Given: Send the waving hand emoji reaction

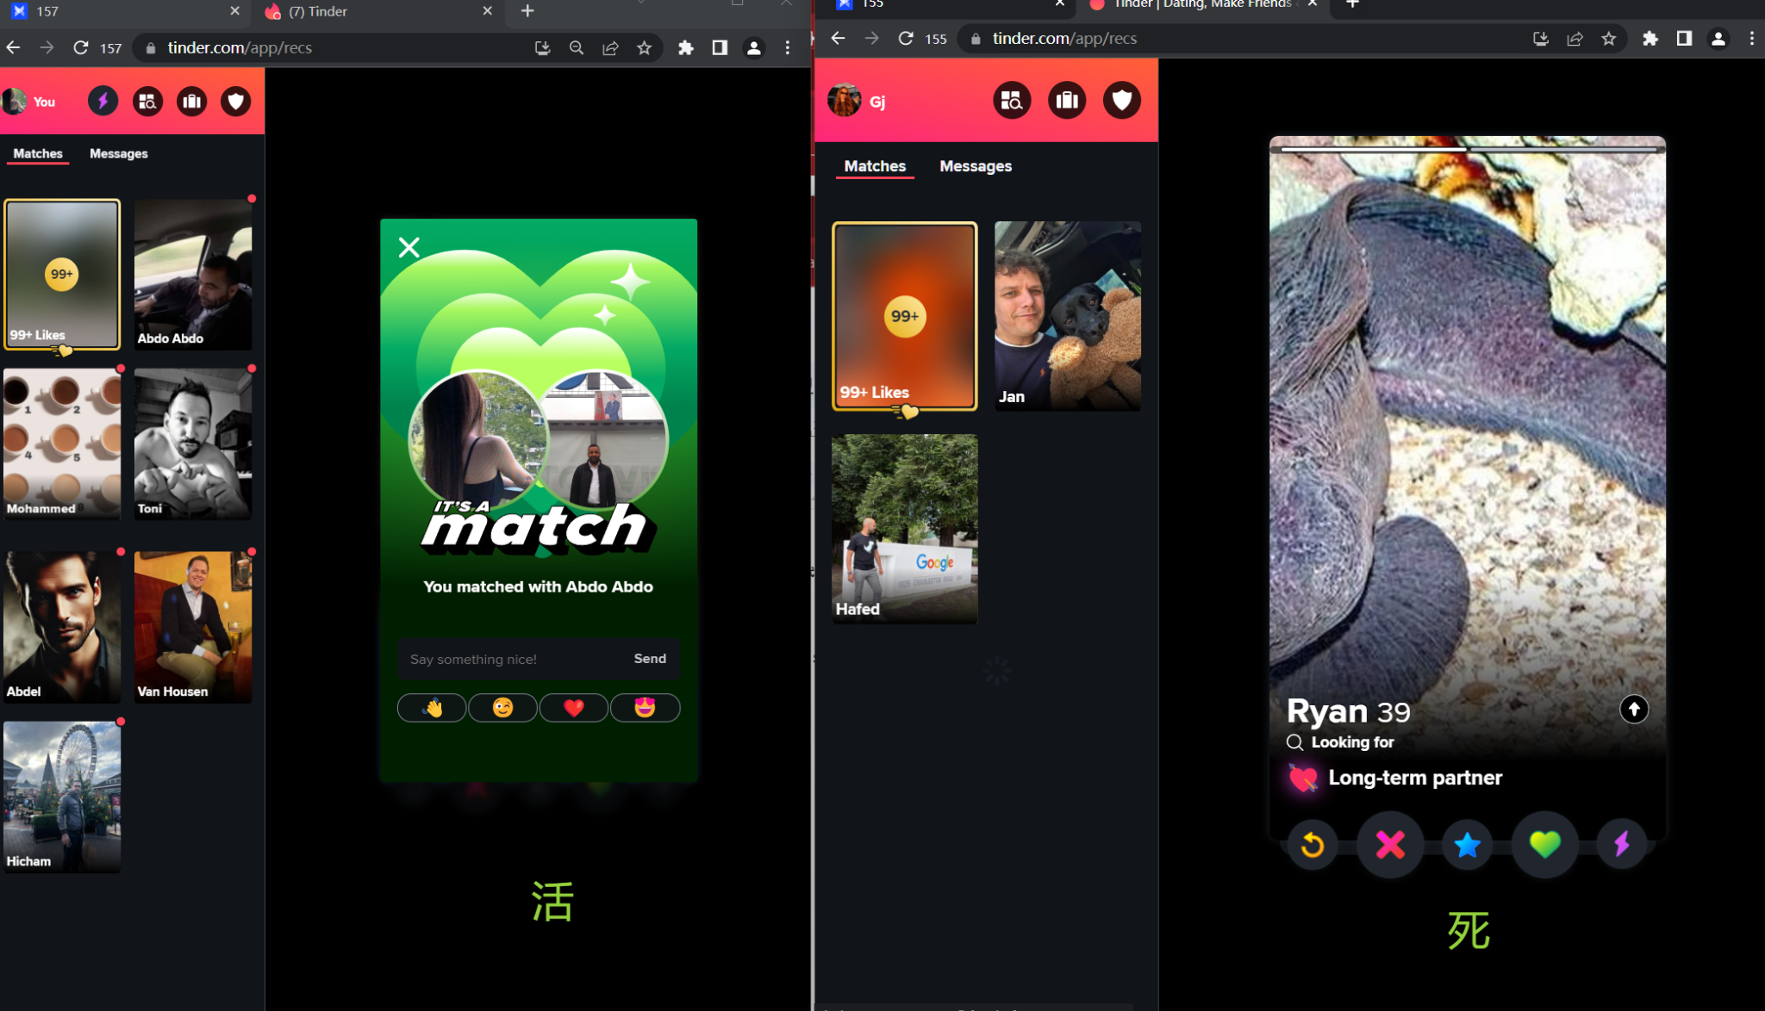Looking at the screenshot, I should pyautogui.click(x=432, y=708).
